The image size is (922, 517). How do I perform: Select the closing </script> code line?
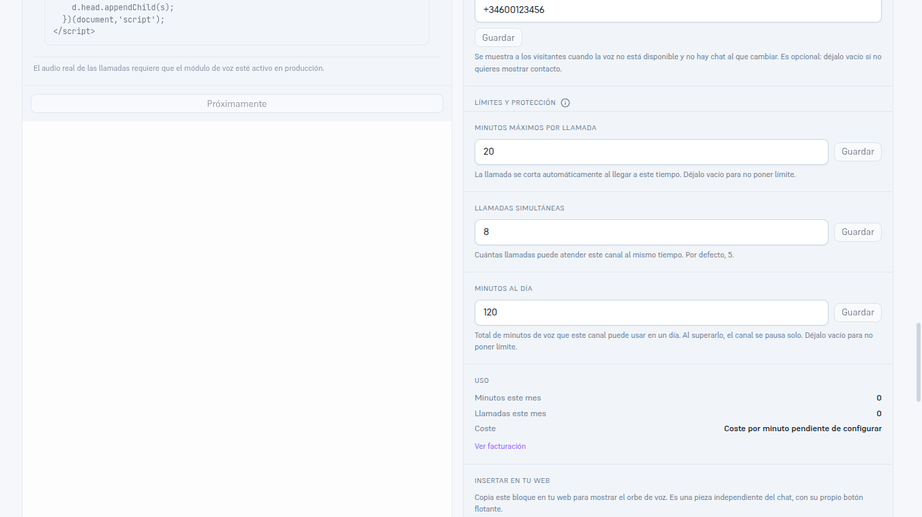coord(74,31)
